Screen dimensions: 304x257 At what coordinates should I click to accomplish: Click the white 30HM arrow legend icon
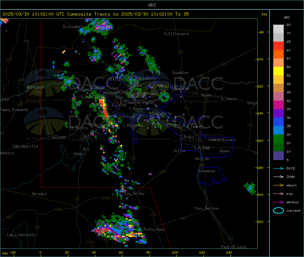pyautogui.click(x=278, y=177)
